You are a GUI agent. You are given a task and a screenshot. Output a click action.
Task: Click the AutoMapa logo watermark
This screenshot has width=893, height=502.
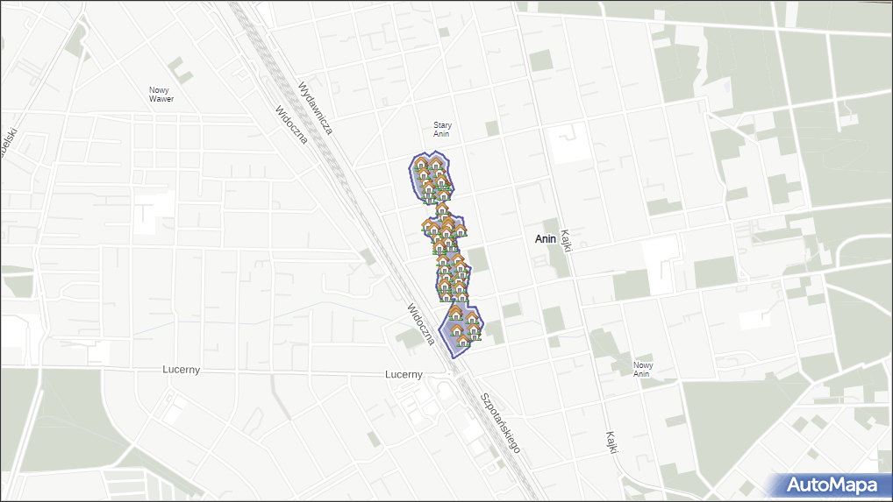[x=831, y=484]
